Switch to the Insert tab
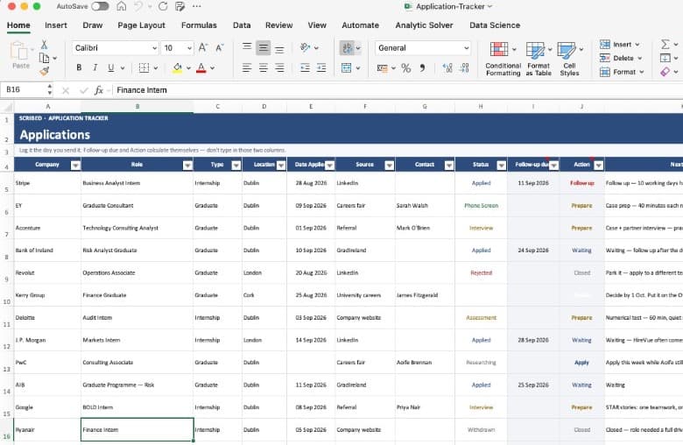This screenshot has height=445, width=683. [56, 25]
